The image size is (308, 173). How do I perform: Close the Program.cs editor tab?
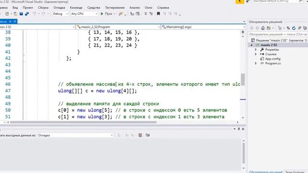pos(15,21)
